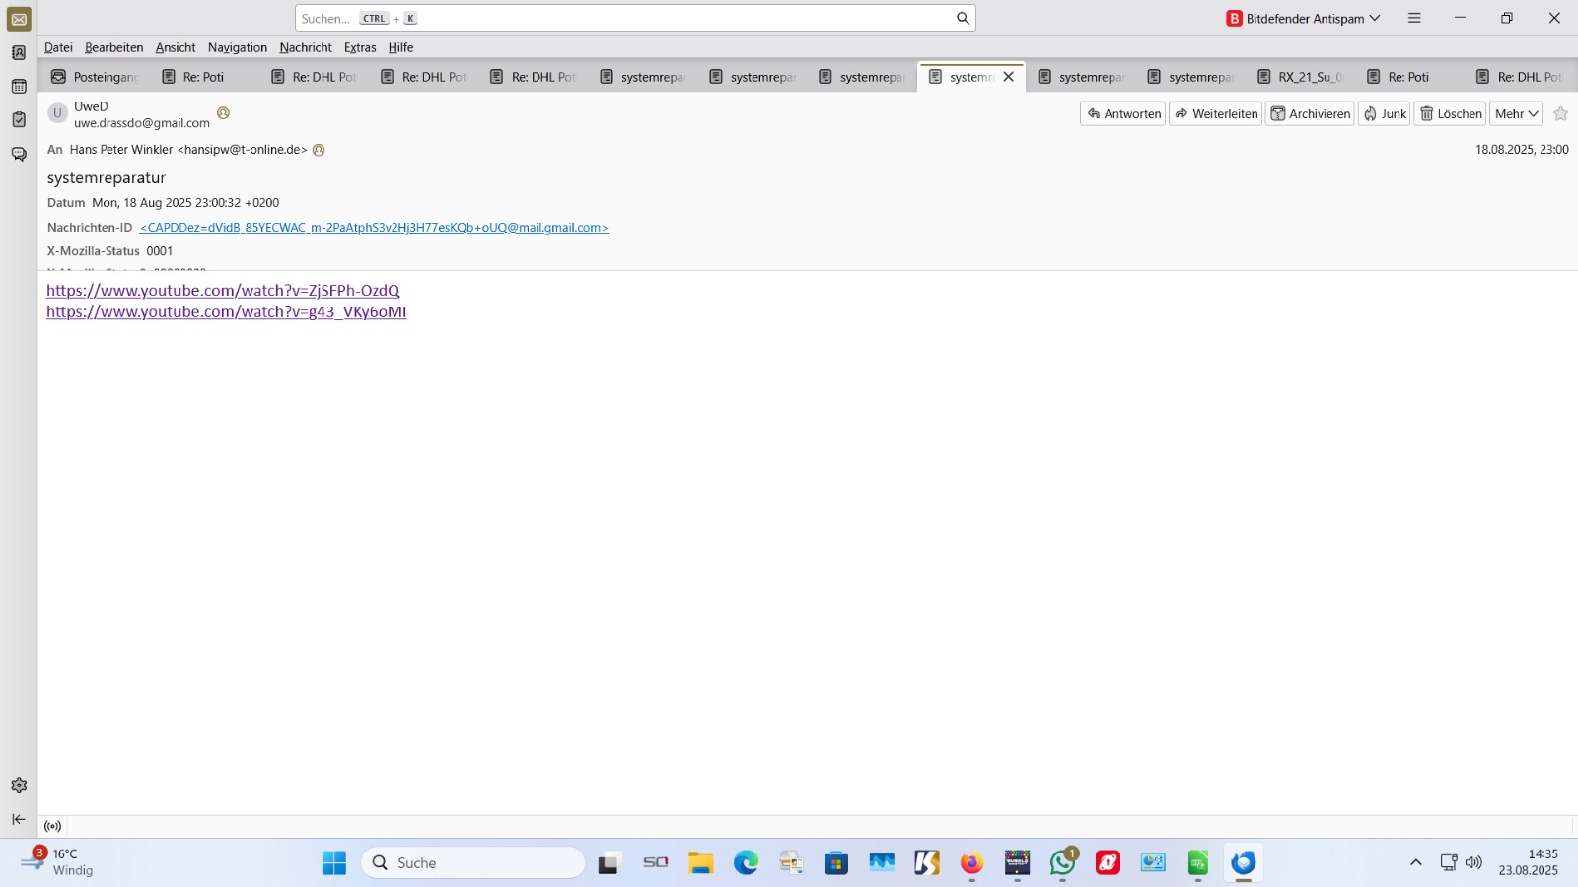Screen dimensions: 1578x887
Task: Click the Thunderbird icon on the taskbar
Action: 1244,863
